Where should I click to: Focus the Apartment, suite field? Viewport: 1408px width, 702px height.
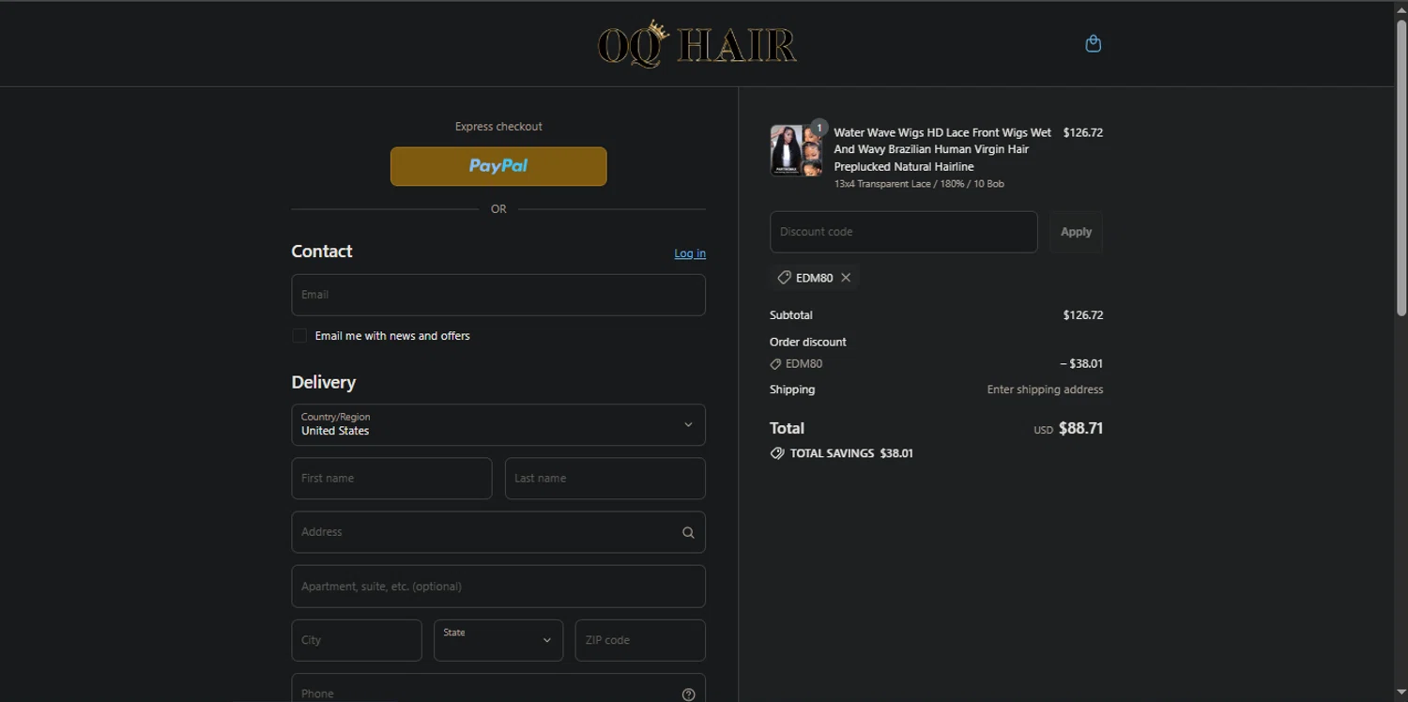coord(498,587)
